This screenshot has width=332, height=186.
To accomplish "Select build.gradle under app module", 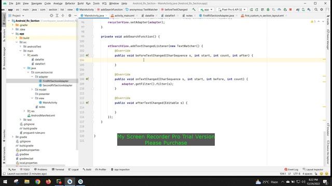I will (x=29, y=128).
